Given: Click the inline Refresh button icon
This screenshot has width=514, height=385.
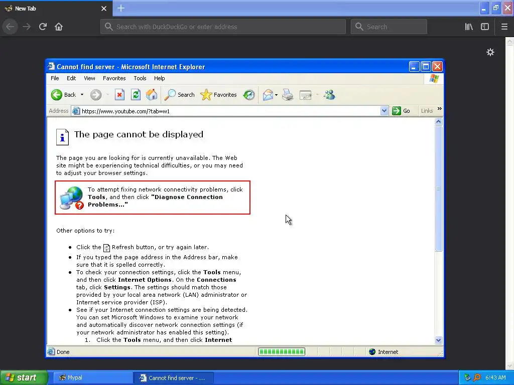Looking at the screenshot, I should 106,248.
